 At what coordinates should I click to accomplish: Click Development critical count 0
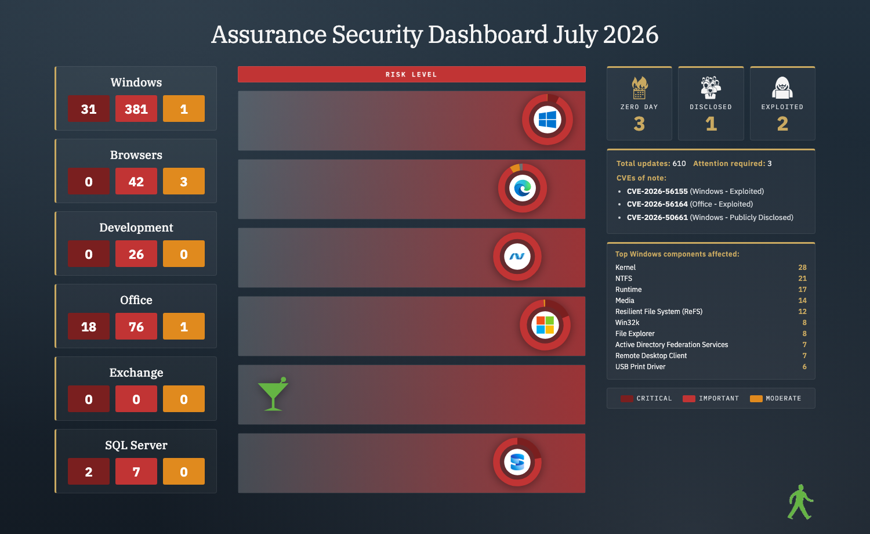89,254
